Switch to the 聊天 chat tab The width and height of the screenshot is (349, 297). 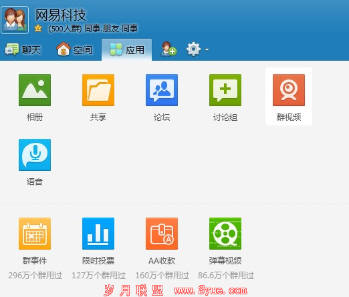click(23, 49)
